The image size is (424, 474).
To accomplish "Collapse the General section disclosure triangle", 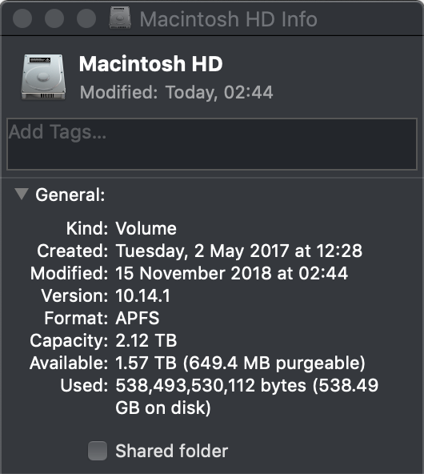I will (22, 194).
